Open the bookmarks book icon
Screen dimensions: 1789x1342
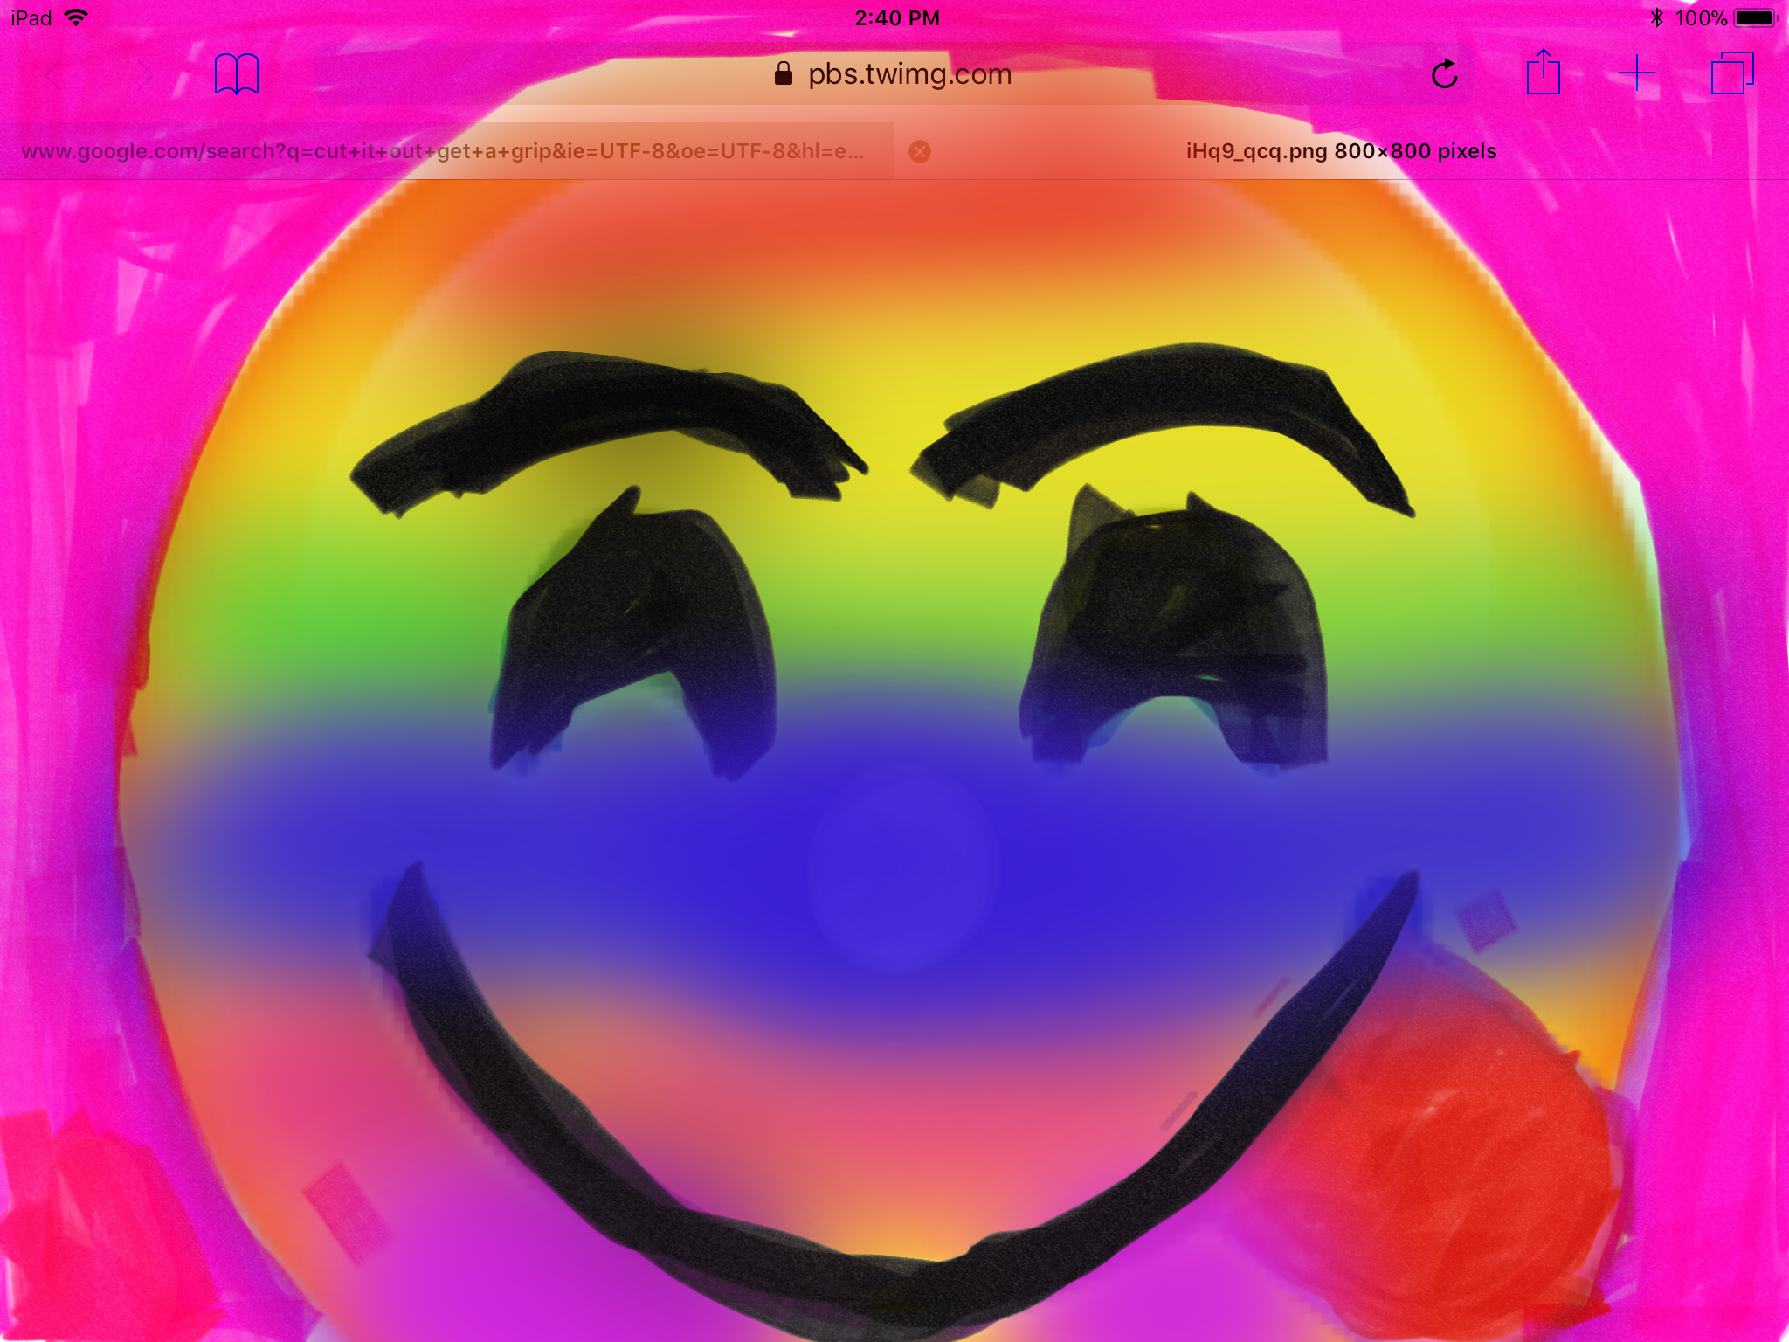(x=237, y=73)
